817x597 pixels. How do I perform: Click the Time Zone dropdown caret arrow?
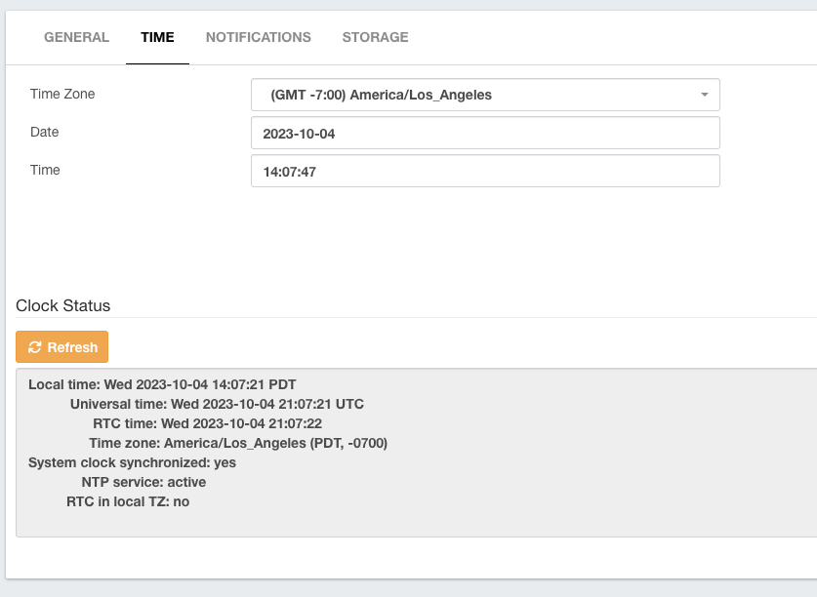pyautogui.click(x=705, y=95)
